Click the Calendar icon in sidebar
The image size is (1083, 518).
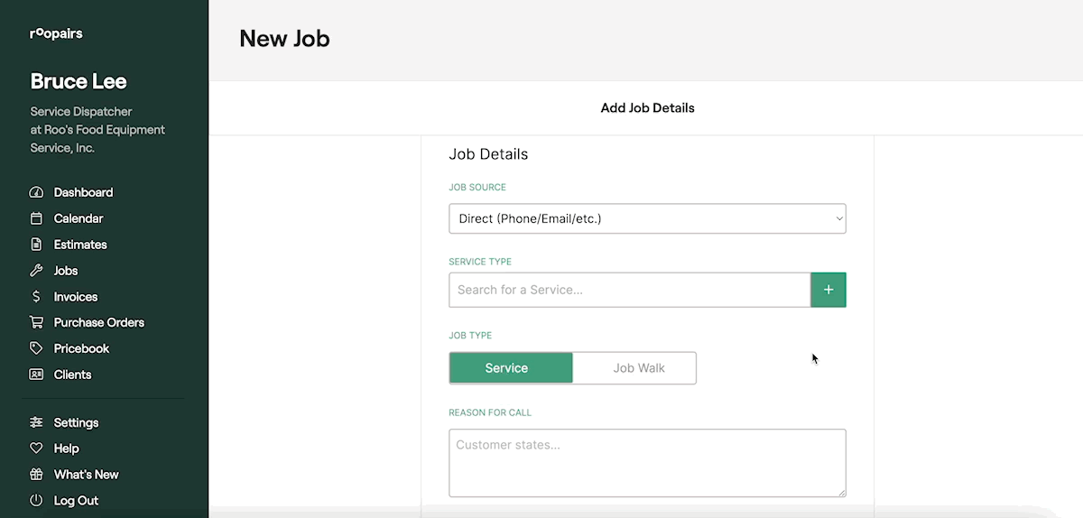click(x=36, y=218)
